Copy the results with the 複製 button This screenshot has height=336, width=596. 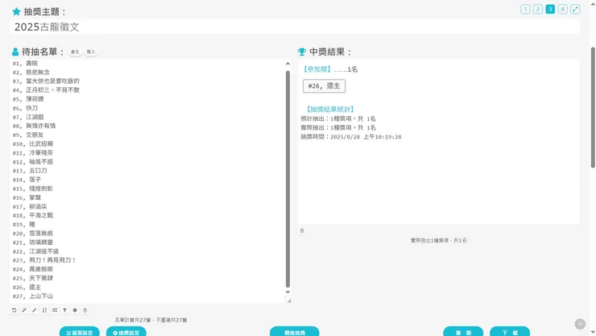tap(463, 331)
